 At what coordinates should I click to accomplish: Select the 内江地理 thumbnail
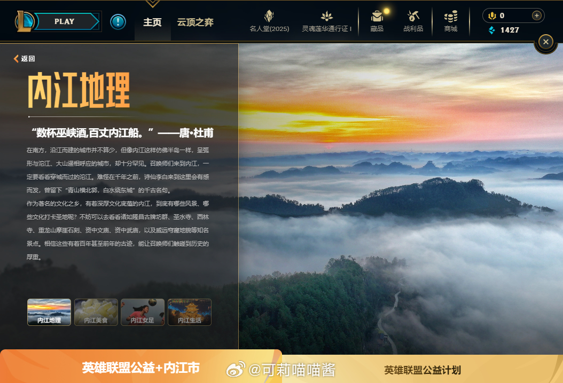(49, 312)
